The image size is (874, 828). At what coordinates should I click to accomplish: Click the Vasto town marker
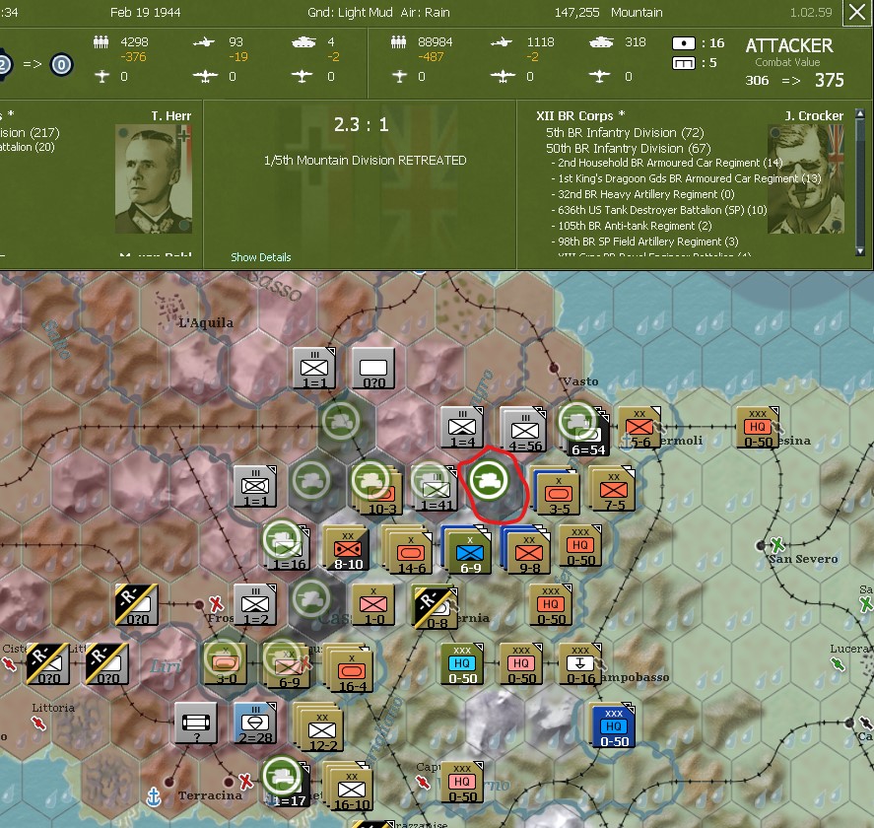click(x=554, y=368)
